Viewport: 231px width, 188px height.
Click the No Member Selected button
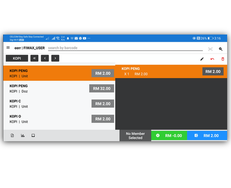(135, 135)
